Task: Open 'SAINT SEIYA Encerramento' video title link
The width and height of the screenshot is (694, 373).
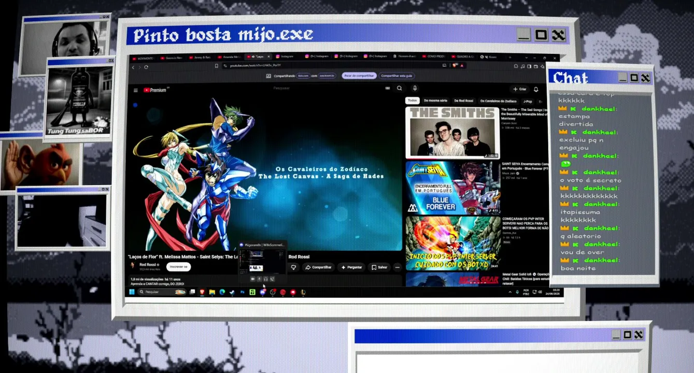Action: point(525,167)
